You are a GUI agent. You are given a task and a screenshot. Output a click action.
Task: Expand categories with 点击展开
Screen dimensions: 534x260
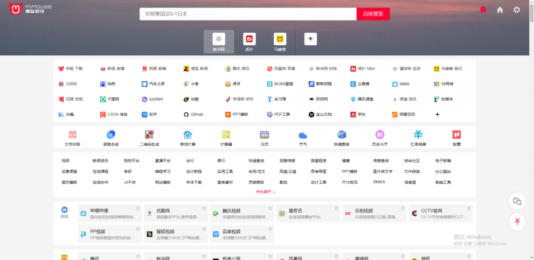tap(266, 192)
